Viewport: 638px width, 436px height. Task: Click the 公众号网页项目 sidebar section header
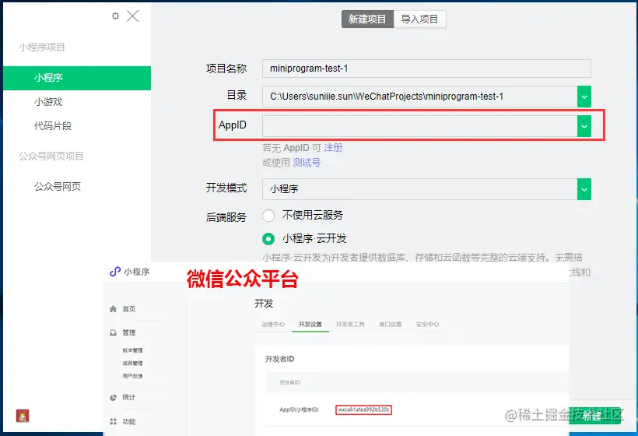click(x=51, y=156)
